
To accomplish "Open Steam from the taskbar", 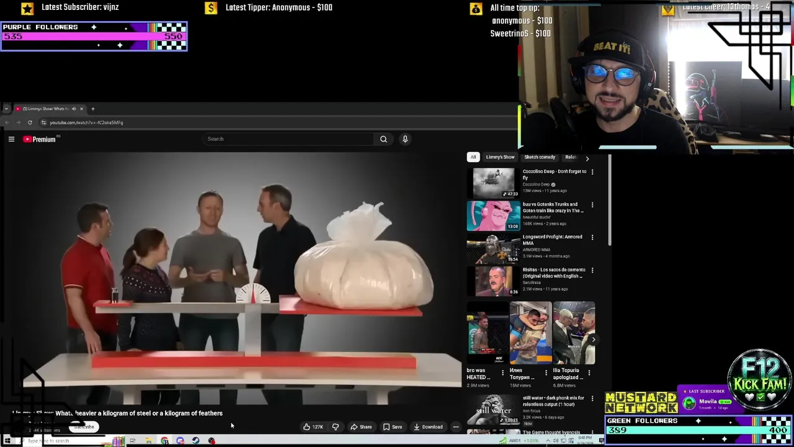I will 195,441.
